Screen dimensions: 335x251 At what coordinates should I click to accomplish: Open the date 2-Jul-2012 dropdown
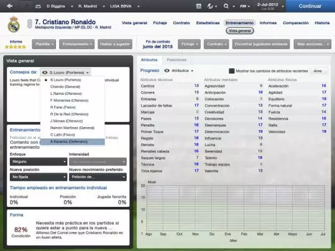click(283, 6)
